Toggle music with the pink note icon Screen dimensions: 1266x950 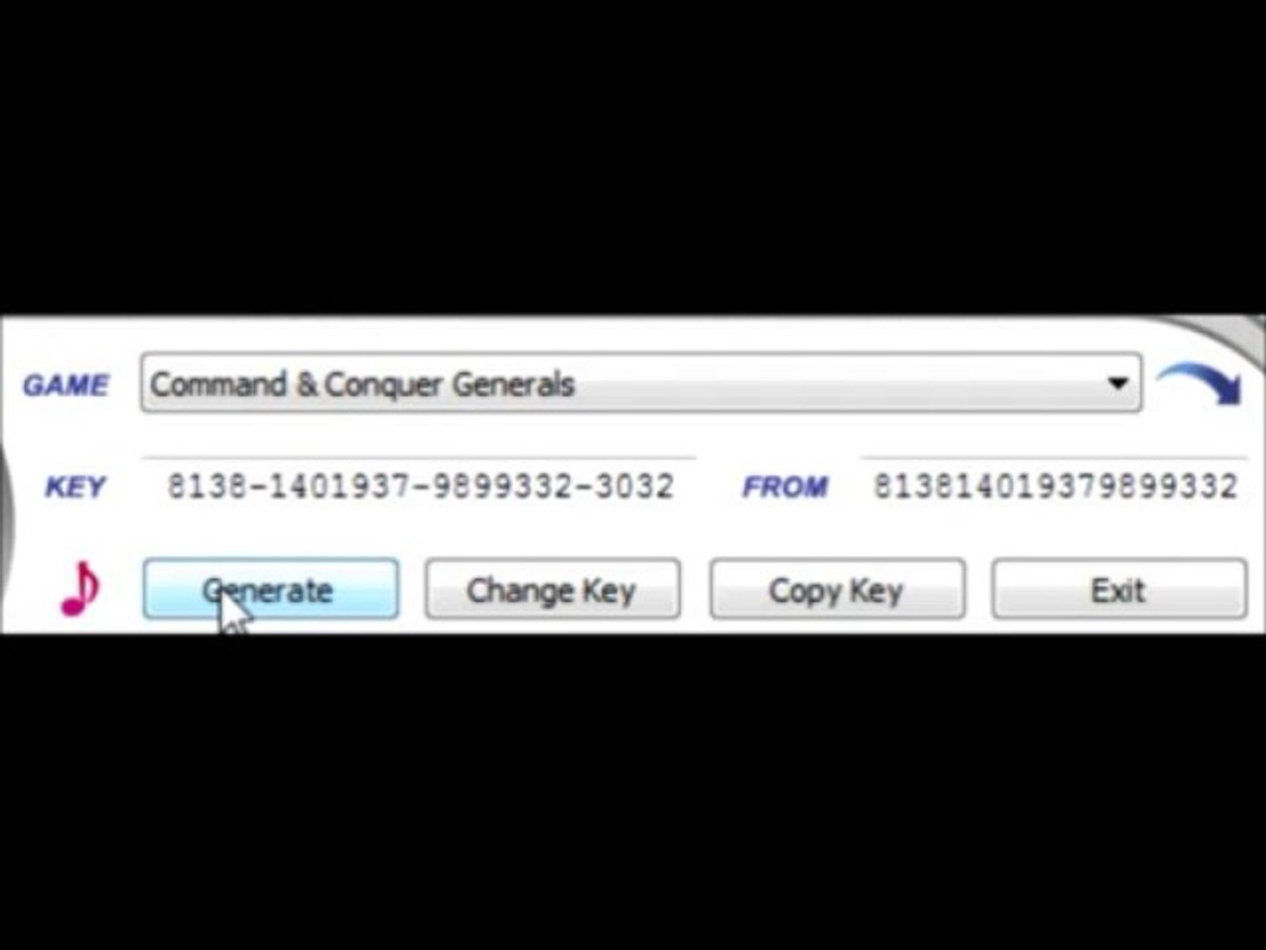pyautogui.click(x=79, y=588)
